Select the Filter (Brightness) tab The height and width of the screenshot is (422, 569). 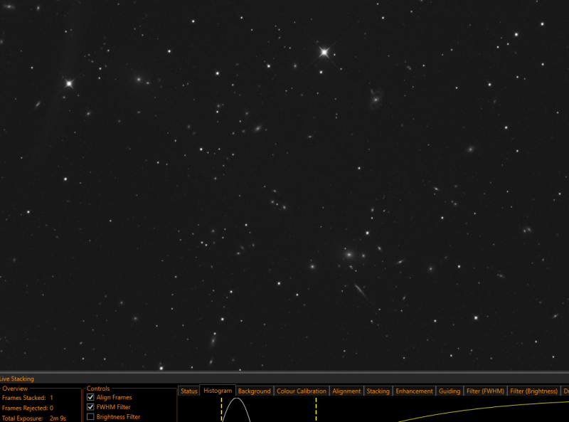(x=533, y=391)
